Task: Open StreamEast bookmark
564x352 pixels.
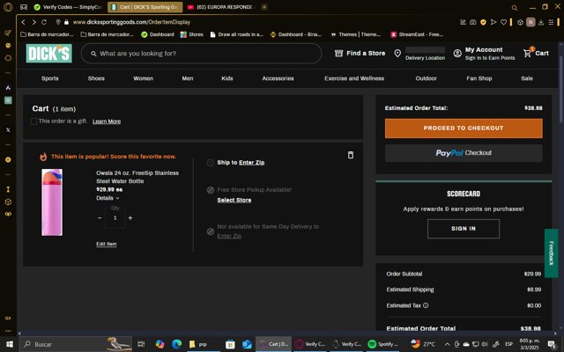Action: click(x=417, y=34)
